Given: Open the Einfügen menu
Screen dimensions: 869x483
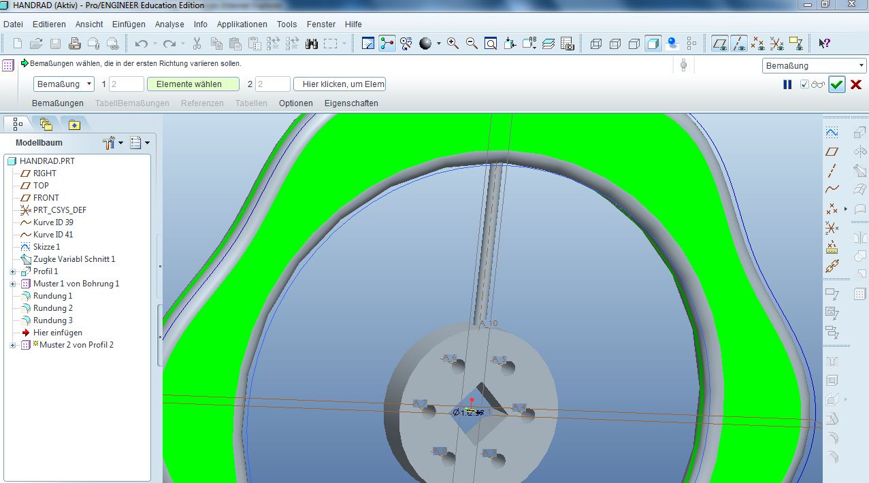Looking at the screenshot, I should 129,24.
